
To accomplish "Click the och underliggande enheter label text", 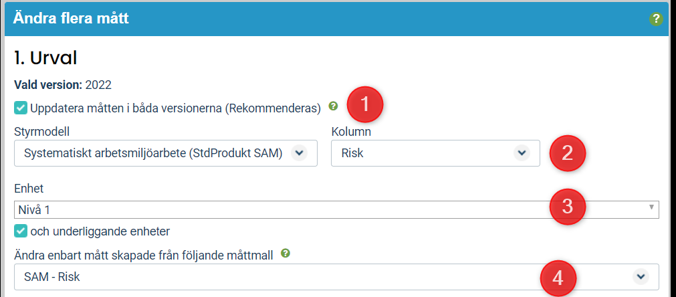I will click(100, 231).
